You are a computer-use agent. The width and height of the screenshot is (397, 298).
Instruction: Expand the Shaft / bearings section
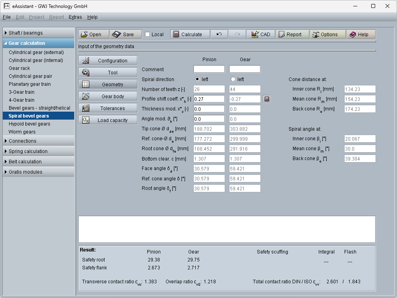click(x=39, y=33)
